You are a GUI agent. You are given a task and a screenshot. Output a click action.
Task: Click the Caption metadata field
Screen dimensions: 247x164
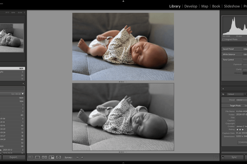pyautogui.click(x=242, y=120)
